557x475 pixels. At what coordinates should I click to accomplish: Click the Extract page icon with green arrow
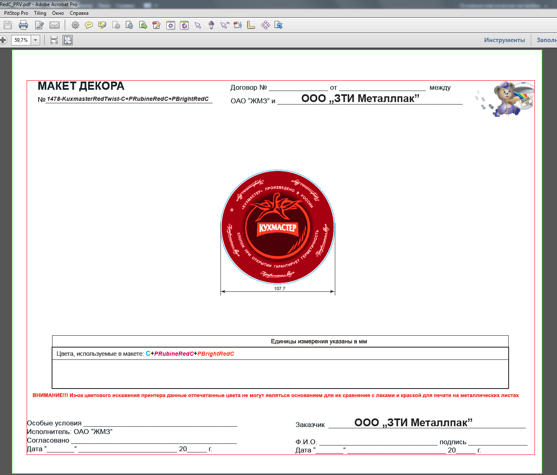tap(143, 25)
